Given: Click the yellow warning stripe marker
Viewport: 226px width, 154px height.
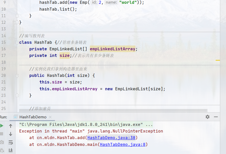Looking at the screenshot, I should [218, 60].
